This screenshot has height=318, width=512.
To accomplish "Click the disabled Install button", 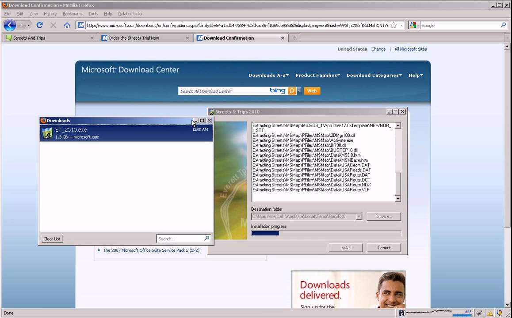I will point(345,247).
